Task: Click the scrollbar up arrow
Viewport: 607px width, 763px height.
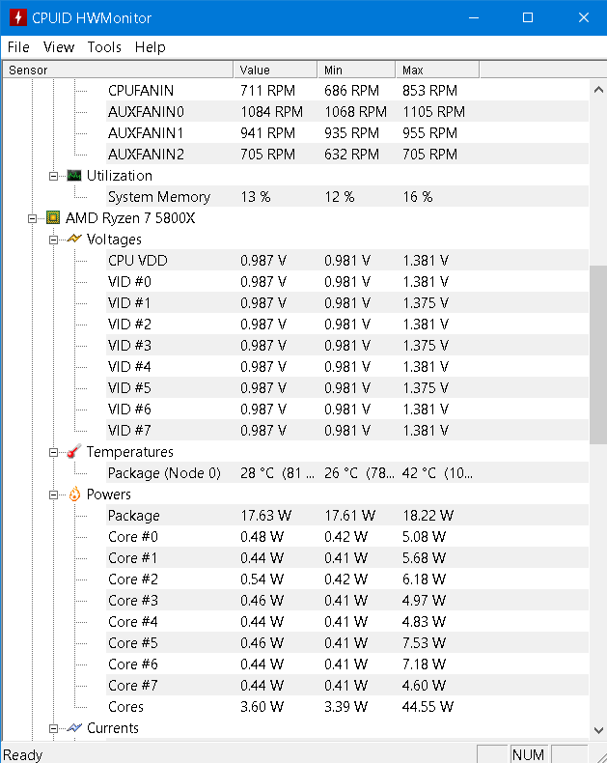Action: [x=598, y=90]
